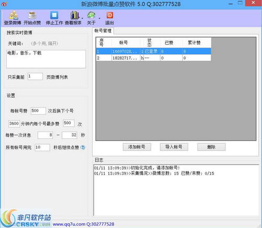This screenshot has height=228, width=262.
Task: Click the 3600 minutes input field
Action: 14,124
